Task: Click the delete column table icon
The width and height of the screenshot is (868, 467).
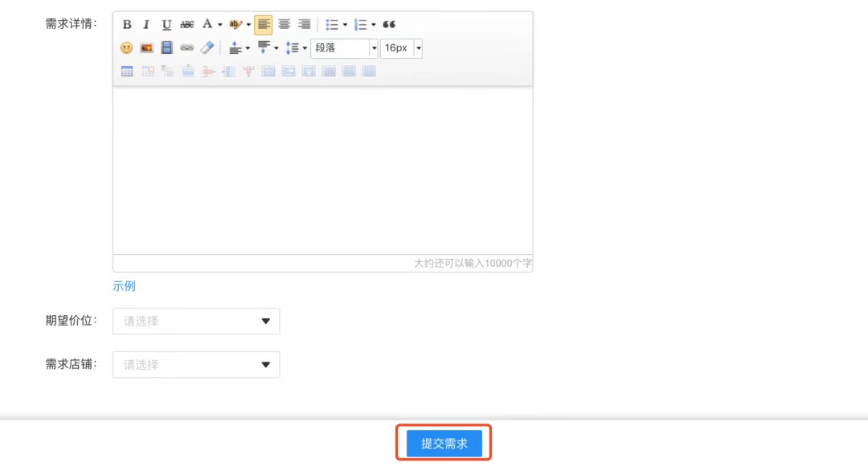Action: click(248, 72)
